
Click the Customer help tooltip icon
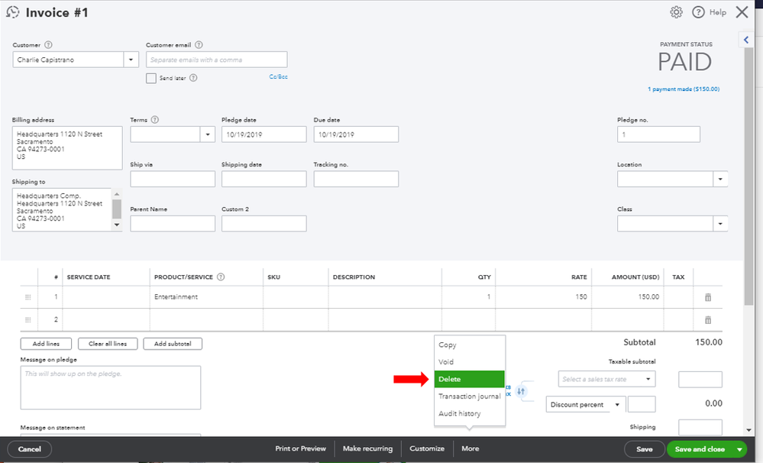[x=48, y=45]
